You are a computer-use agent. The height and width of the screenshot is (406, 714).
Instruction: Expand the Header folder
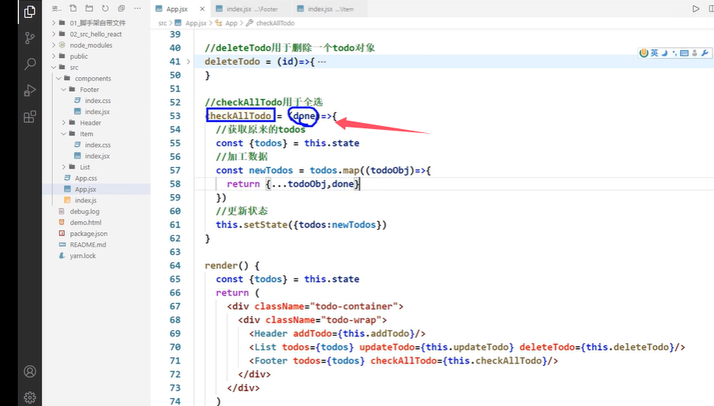90,123
